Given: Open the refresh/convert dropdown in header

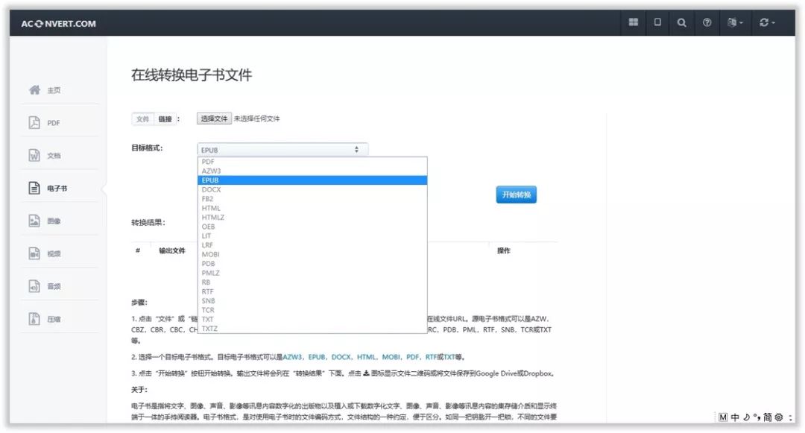Looking at the screenshot, I should tap(767, 22).
